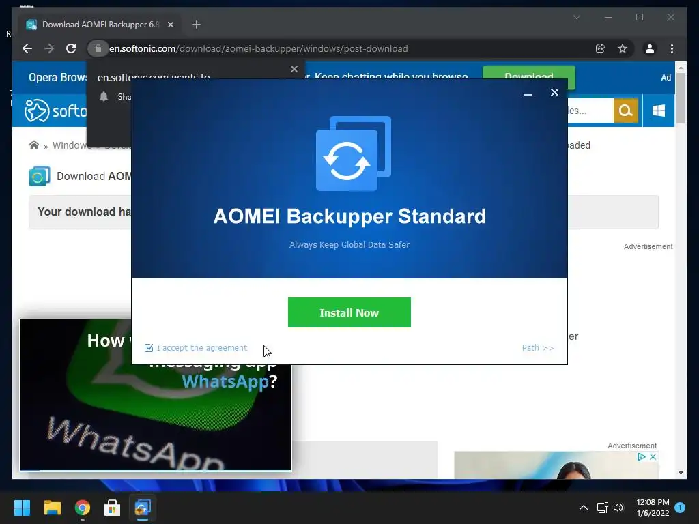Screen dimensions: 699x524
Task: Open Microsoft Store from taskbar
Action: tap(113, 508)
